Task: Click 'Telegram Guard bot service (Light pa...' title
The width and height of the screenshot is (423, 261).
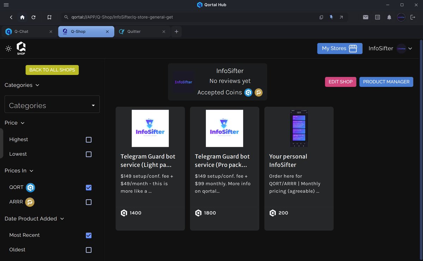Action: 148,161
